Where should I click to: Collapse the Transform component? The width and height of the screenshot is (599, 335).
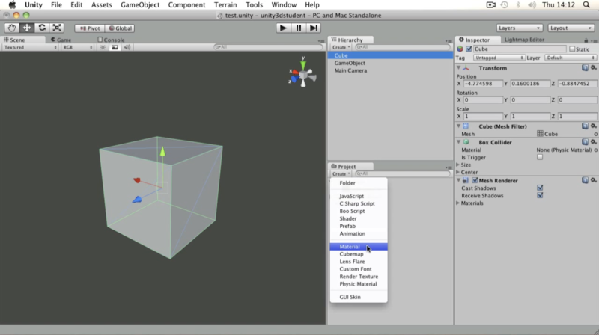pyautogui.click(x=458, y=67)
